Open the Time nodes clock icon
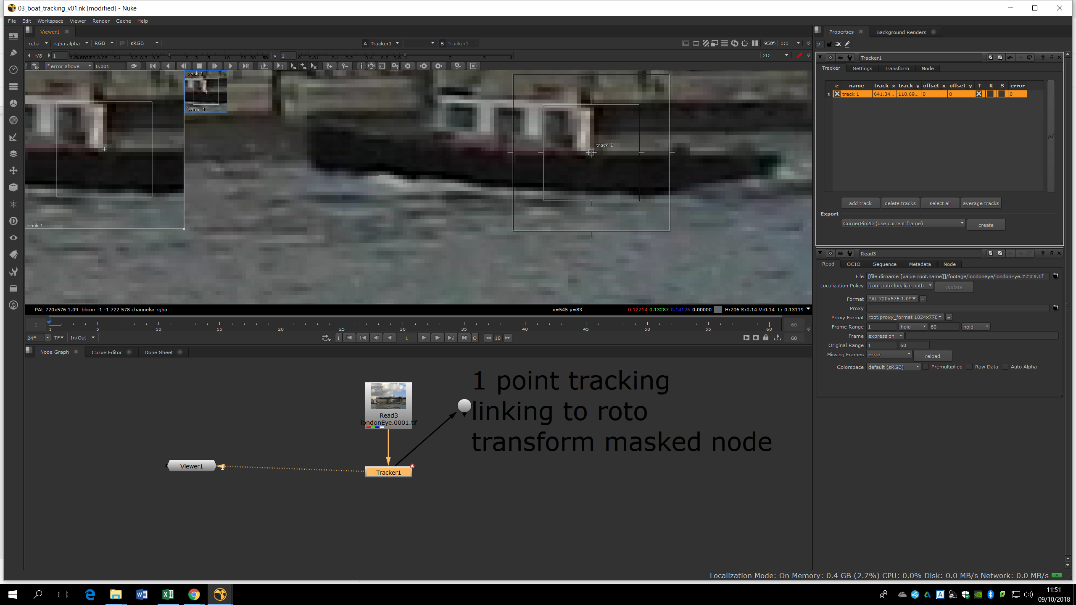 (x=13, y=70)
